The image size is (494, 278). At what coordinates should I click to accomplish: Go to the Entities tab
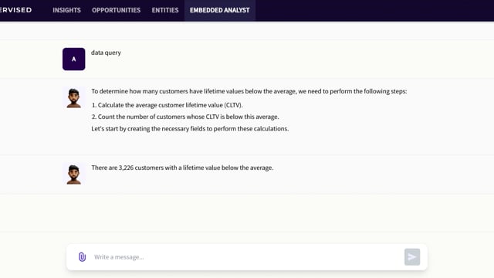click(x=165, y=10)
